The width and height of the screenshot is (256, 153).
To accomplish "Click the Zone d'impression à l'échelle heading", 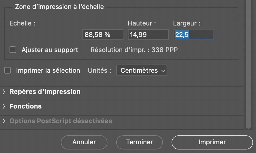I will [x=59, y=7].
